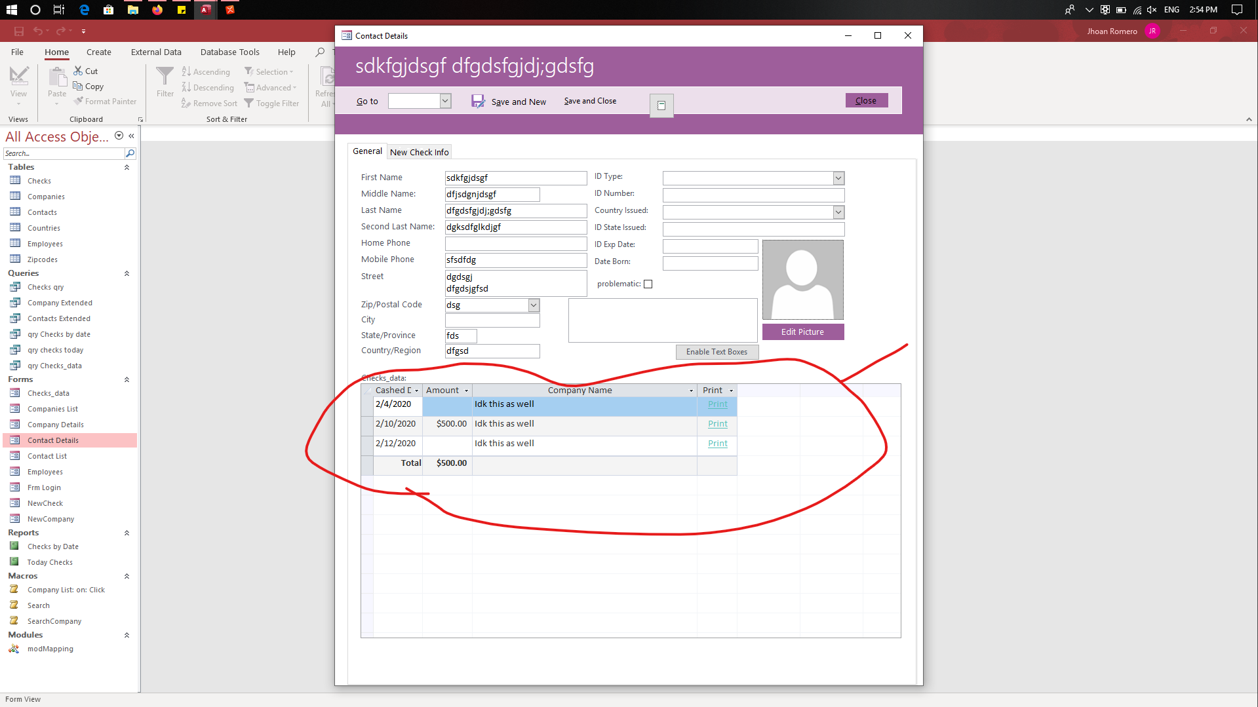Image resolution: width=1258 pixels, height=707 pixels.
Task: Open the Frm Login form
Action: pyautogui.click(x=44, y=487)
